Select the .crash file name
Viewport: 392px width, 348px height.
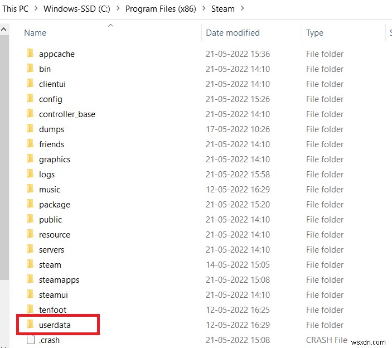coord(49,340)
